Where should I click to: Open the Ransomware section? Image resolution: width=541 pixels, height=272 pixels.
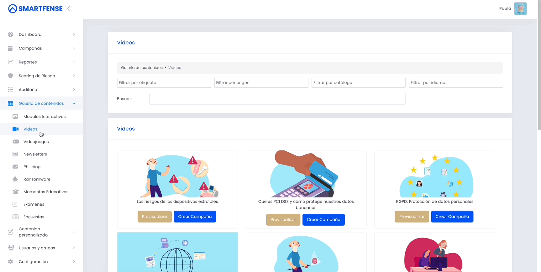click(41, 179)
